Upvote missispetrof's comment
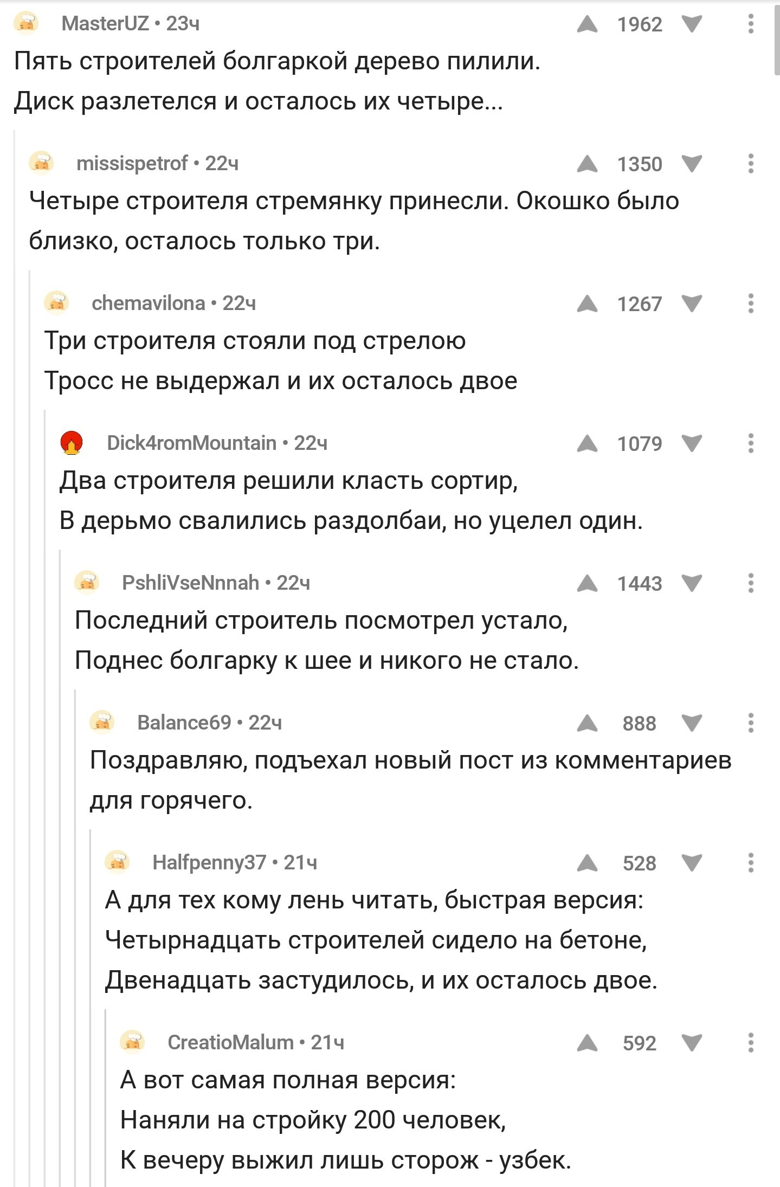This screenshot has height=1187, width=780. point(587,164)
